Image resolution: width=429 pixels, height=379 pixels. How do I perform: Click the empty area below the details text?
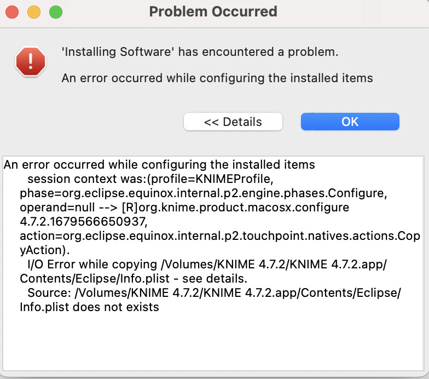pyautogui.click(x=213, y=342)
